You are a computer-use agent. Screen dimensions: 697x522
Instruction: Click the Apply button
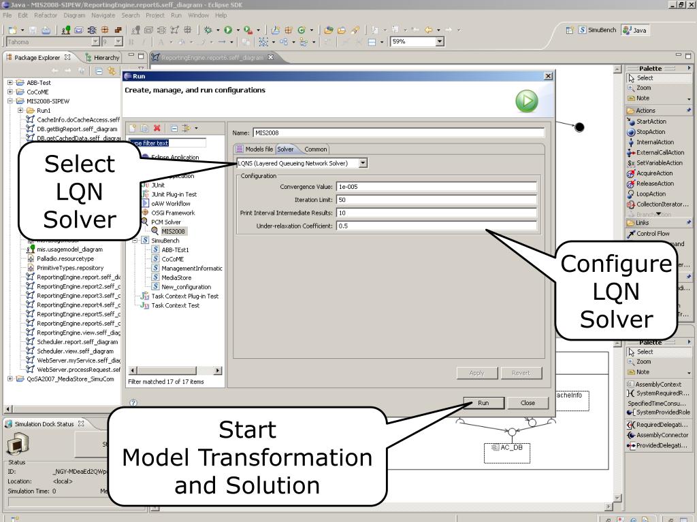point(477,373)
